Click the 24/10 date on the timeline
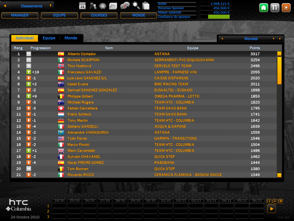294x221 pixels. click(x=59, y=201)
